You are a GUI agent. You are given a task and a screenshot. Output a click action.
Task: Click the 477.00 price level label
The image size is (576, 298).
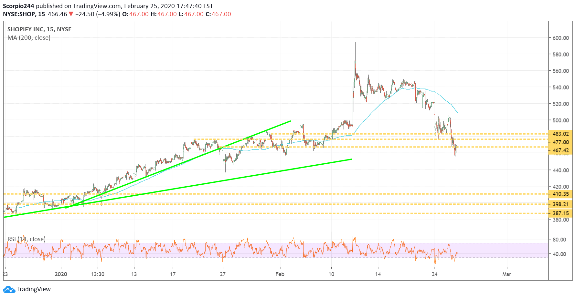tap(561, 142)
